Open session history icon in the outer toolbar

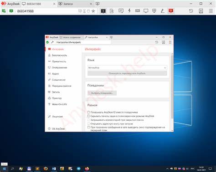(191, 11)
